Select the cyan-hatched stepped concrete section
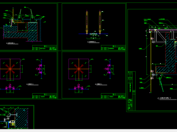Screen dimensions: 177x132 (x=20, y=32)
